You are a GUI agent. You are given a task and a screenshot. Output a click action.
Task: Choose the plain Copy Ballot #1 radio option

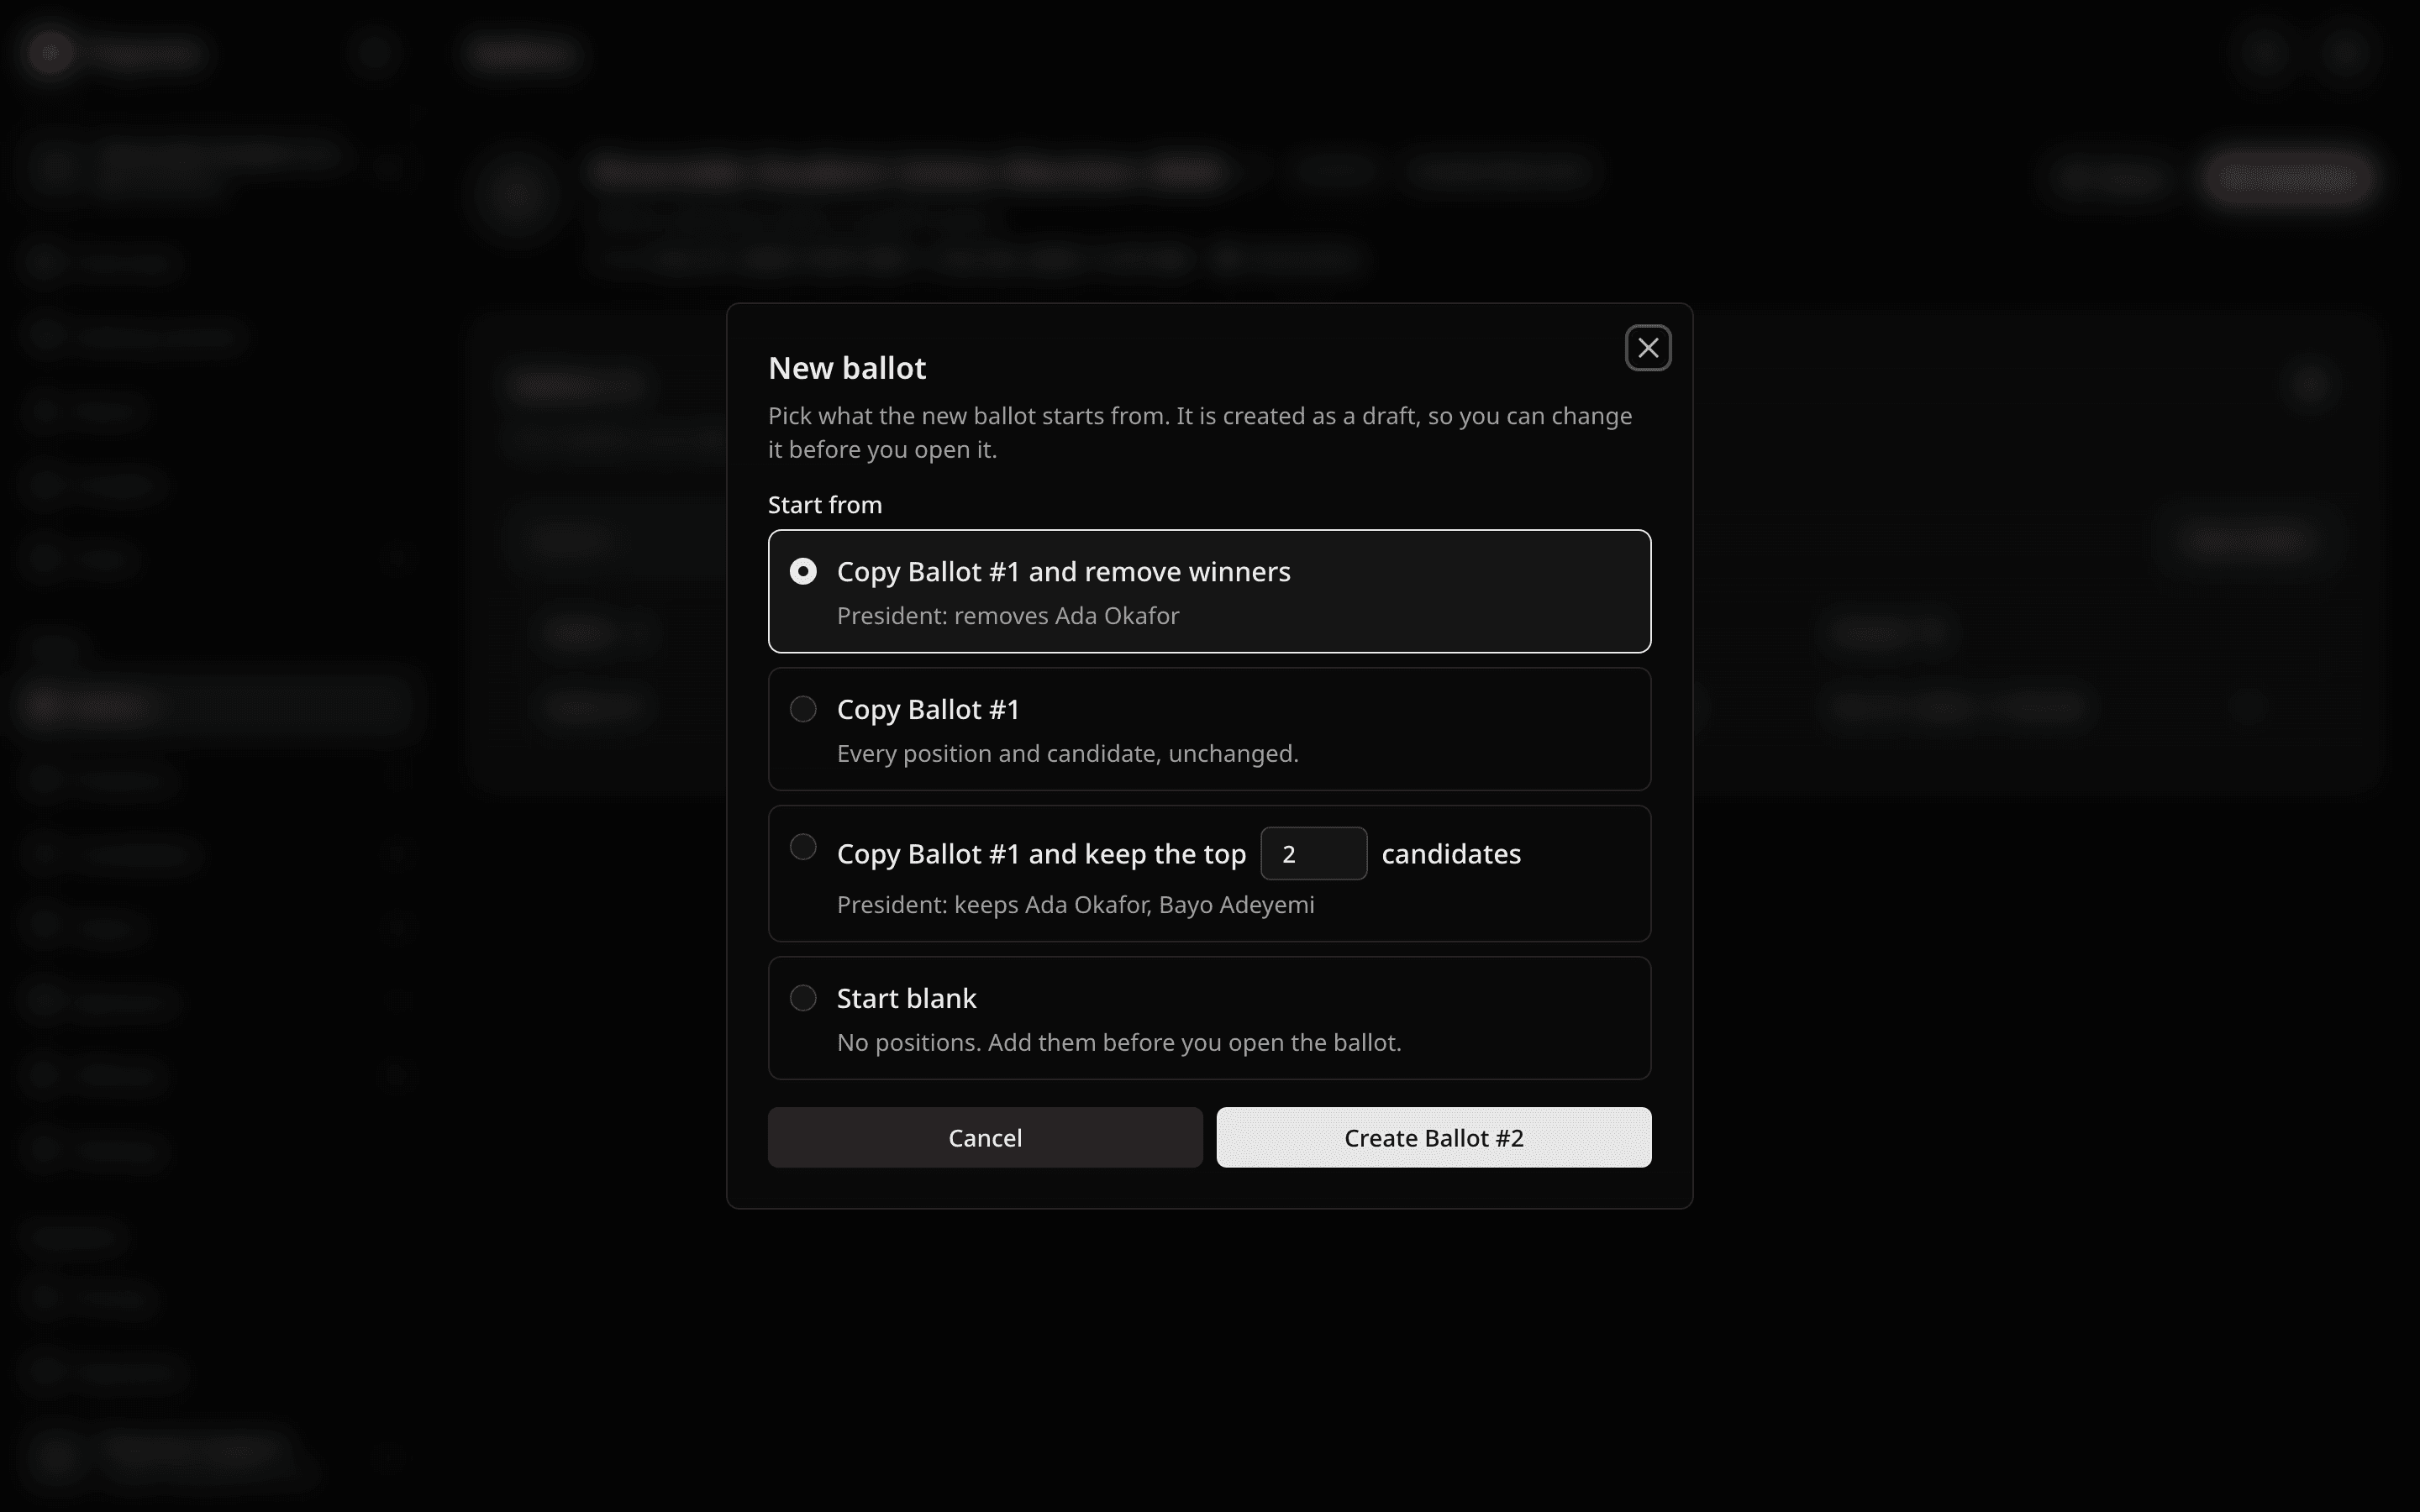coord(803,709)
